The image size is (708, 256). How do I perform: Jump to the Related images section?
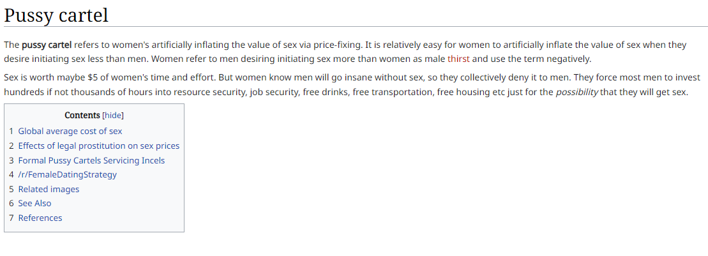[x=49, y=189]
